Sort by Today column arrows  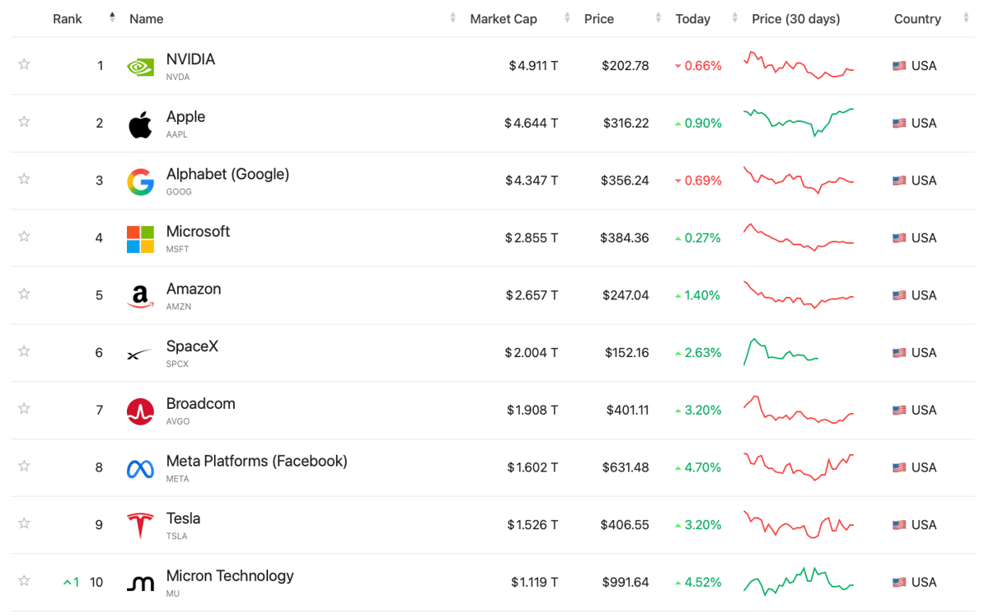[734, 18]
